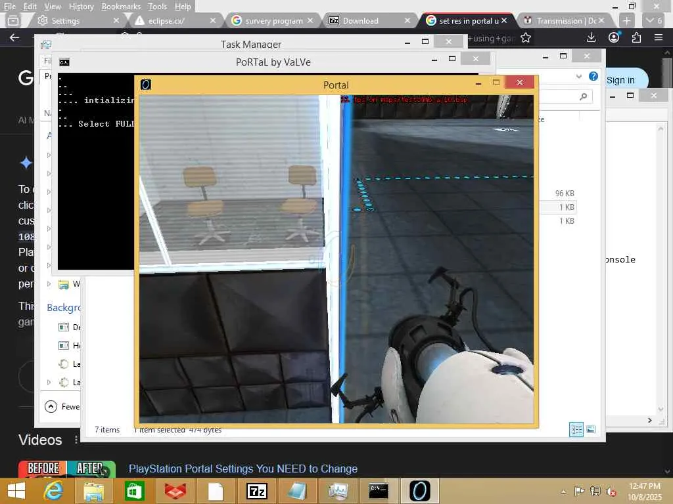Viewport: 673px width, 504px height.
Task: Open the browser Tools menu
Action: 157,7
